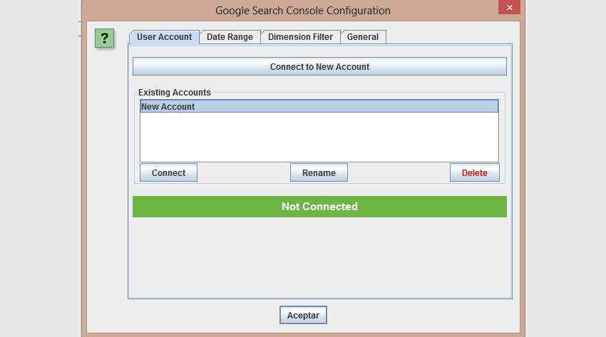Confirm with the Aceptar button
This screenshot has width=606, height=337.
304,315
